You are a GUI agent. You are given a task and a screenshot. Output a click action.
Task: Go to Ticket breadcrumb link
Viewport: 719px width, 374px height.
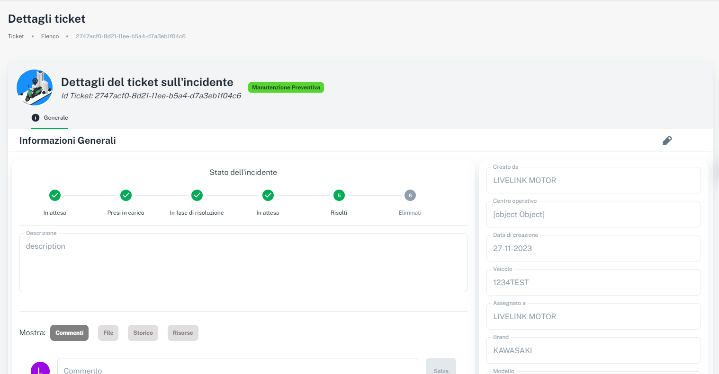pos(16,36)
